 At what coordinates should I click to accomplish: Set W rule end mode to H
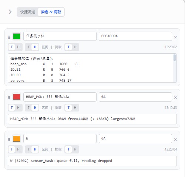35,149
